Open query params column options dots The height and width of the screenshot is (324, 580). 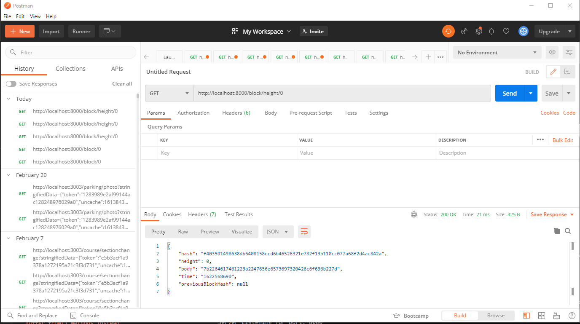pyautogui.click(x=540, y=139)
